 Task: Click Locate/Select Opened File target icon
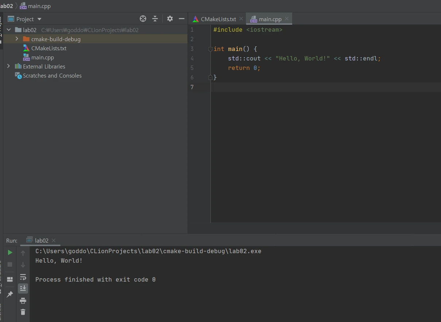point(143,19)
